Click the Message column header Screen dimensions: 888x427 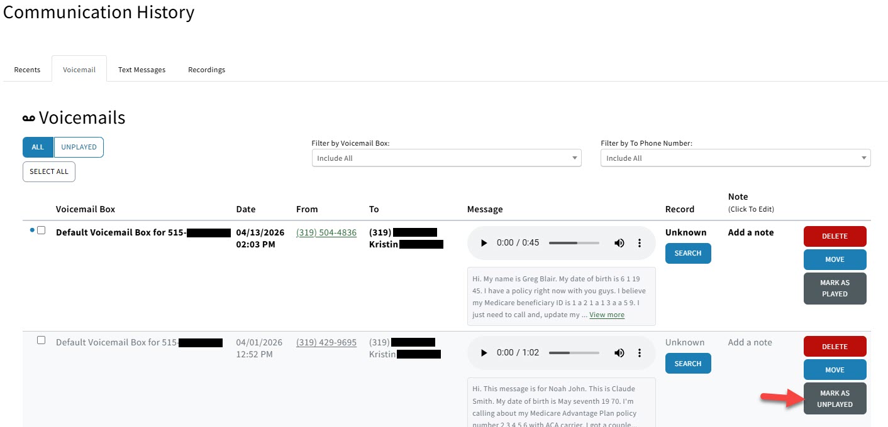[485, 209]
